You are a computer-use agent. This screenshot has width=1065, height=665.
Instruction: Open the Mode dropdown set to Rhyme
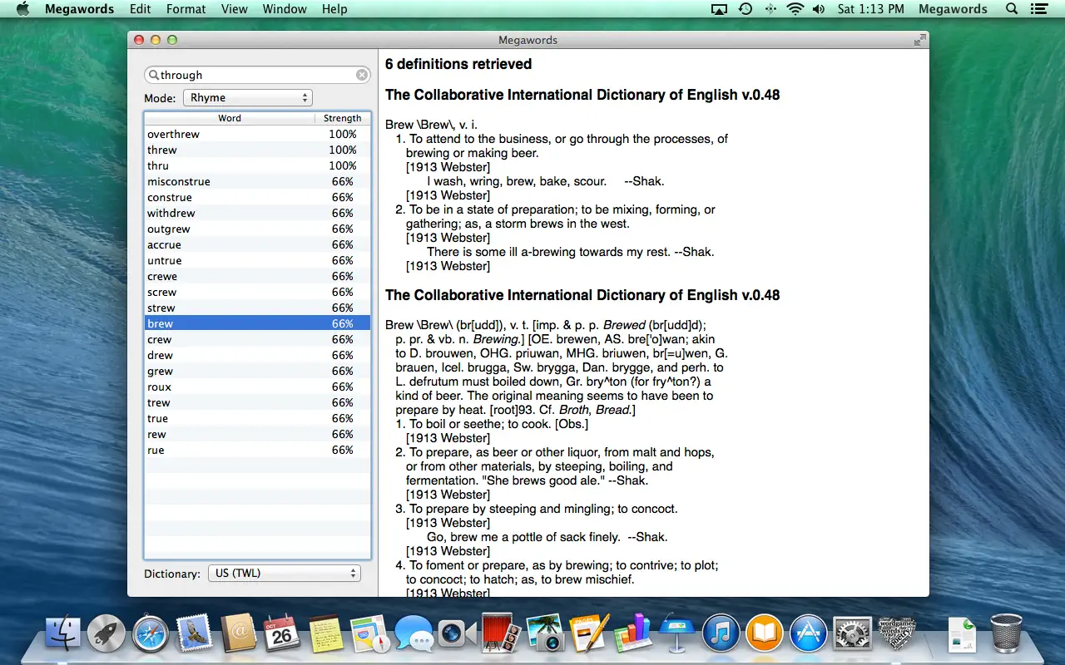click(247, 97)
